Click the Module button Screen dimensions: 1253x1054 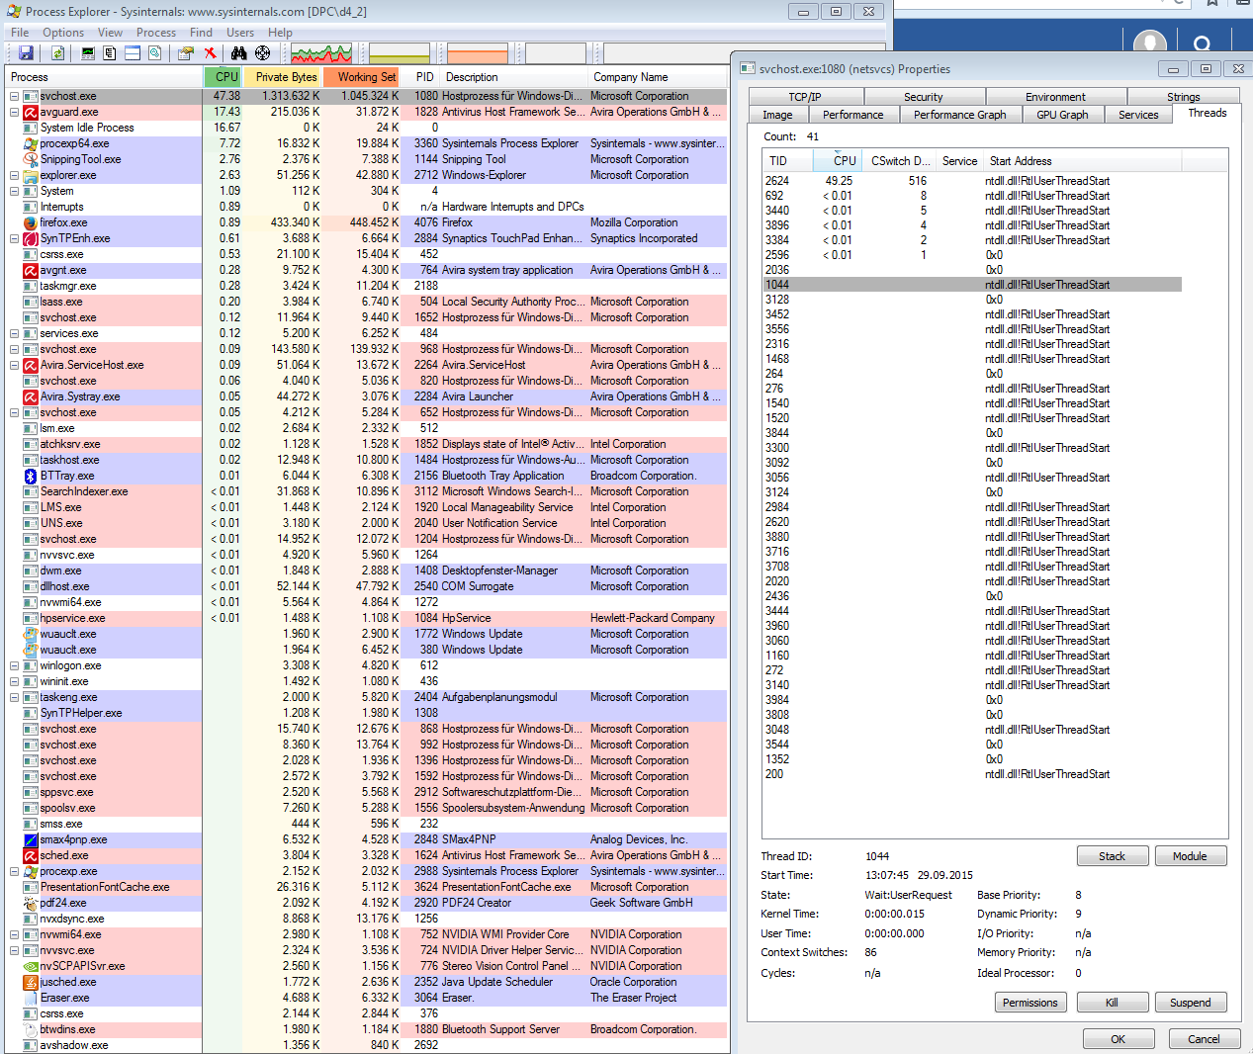pos(1191,856)
